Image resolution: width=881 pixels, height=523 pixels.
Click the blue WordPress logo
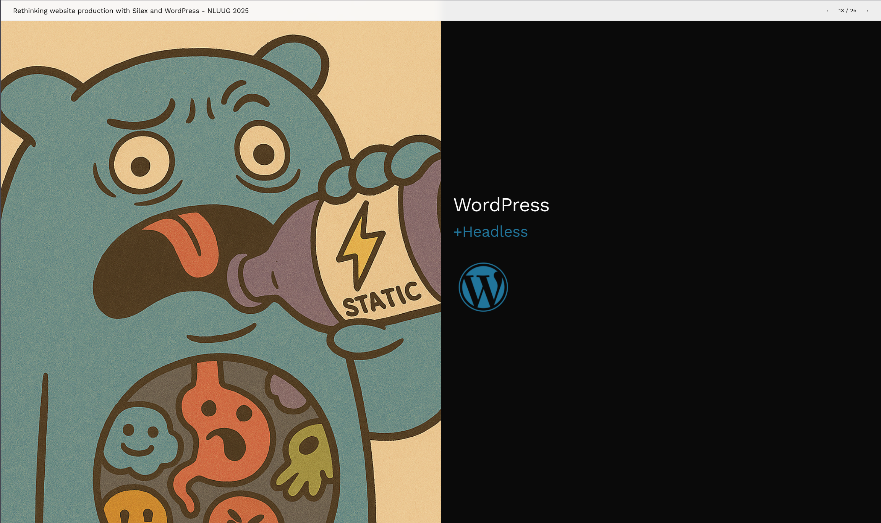click(483, 287)
